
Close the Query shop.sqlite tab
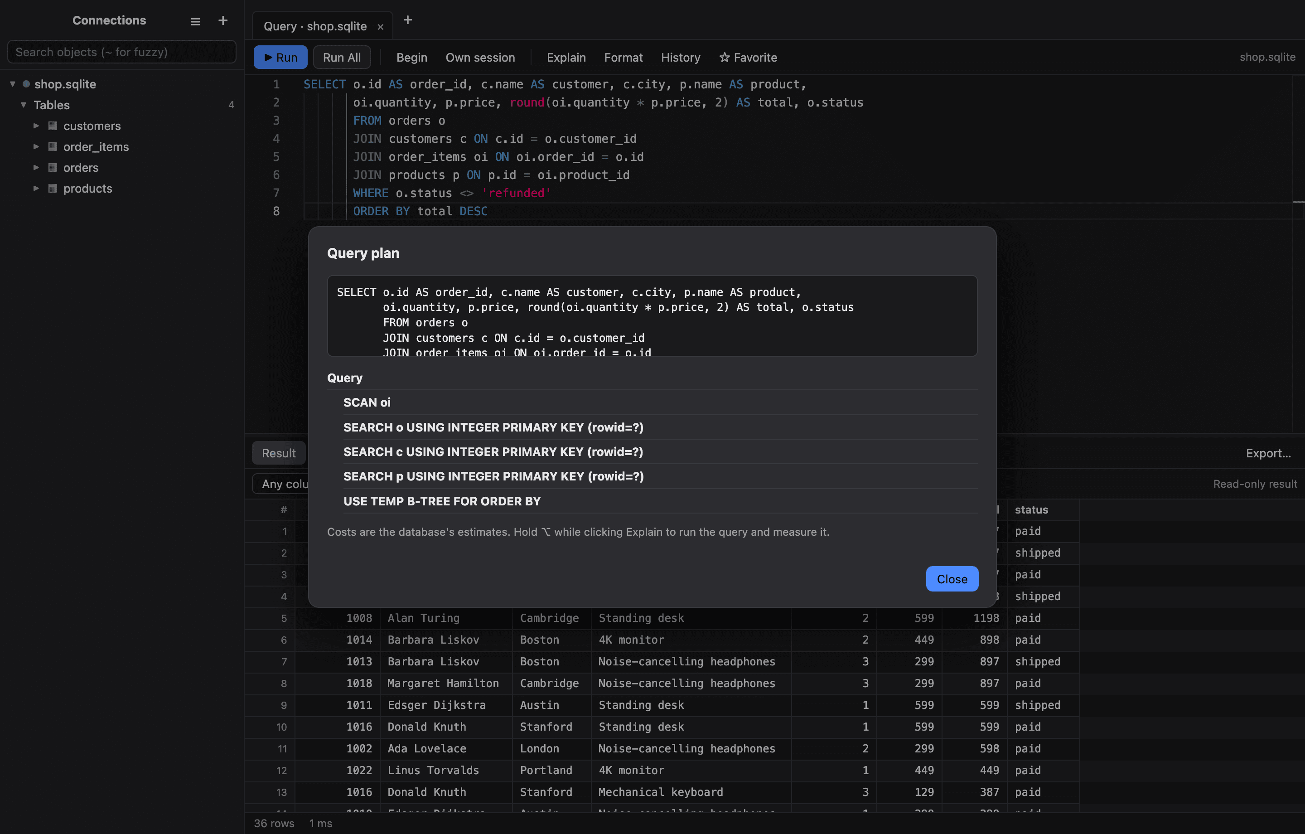pos(381,27)
